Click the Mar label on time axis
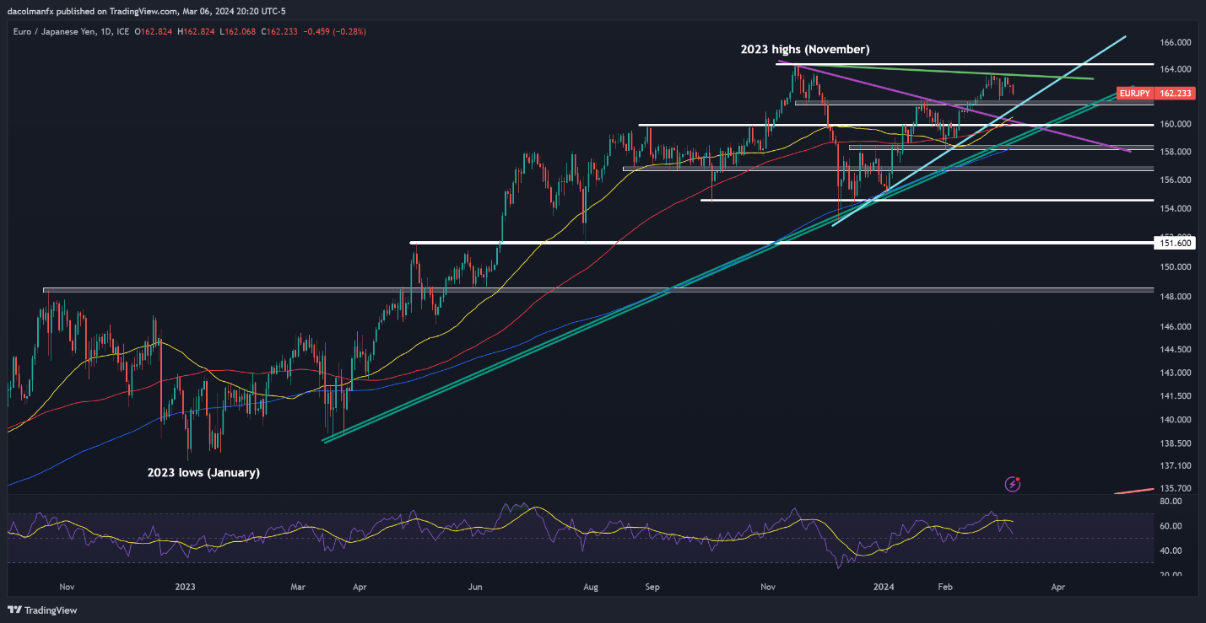1206x623 pixels. tap(299, 586)
